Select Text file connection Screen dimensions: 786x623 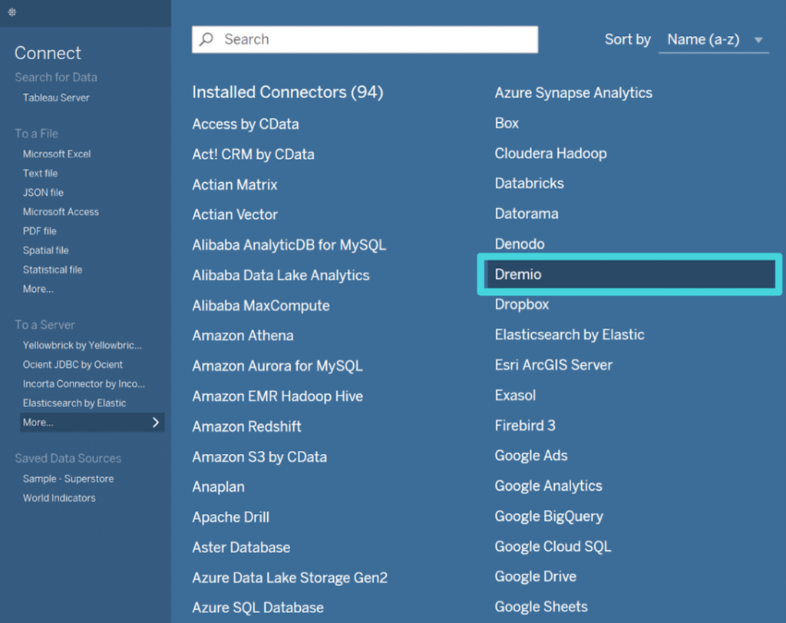click(x=40, y=173)
